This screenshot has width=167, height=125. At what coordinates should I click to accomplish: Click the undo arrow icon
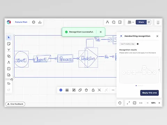point(9,84)
